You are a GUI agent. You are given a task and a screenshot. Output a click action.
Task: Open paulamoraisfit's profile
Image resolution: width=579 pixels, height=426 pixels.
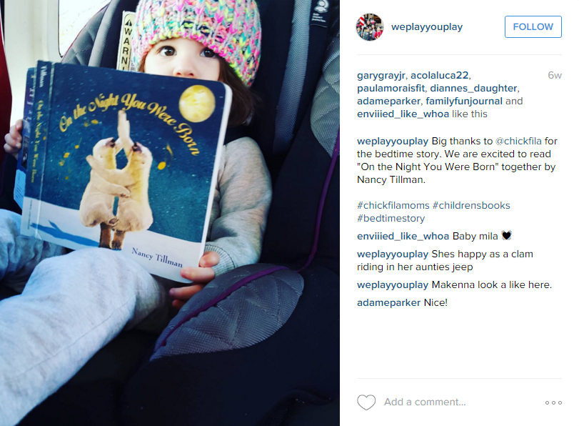(391, 89)
